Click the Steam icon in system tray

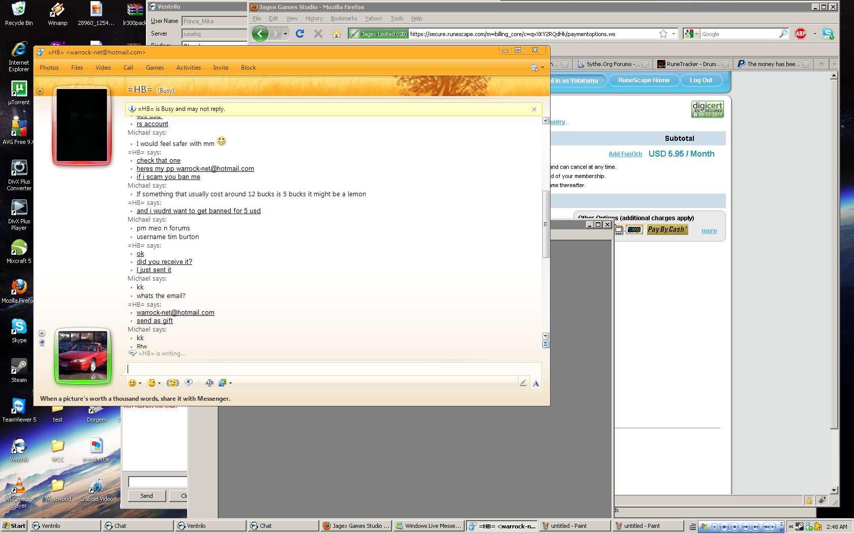(800, 527)
